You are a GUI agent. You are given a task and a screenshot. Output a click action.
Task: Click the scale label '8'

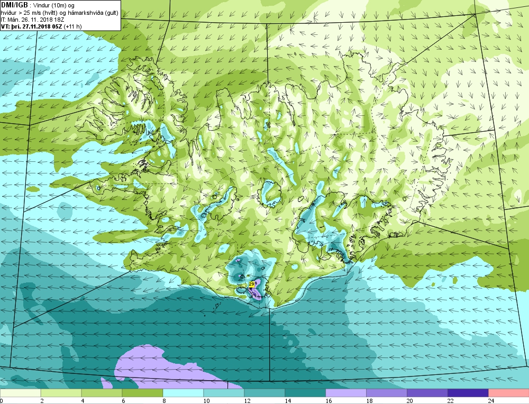pyautogui.click(x=165, y=401)
